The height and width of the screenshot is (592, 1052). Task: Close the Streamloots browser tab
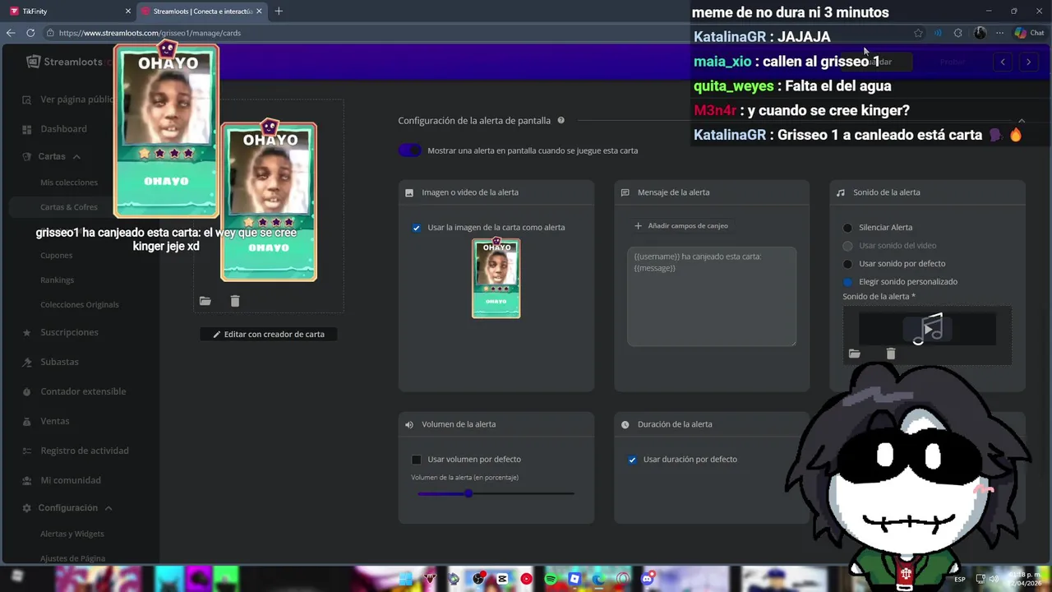coord(260,11)
